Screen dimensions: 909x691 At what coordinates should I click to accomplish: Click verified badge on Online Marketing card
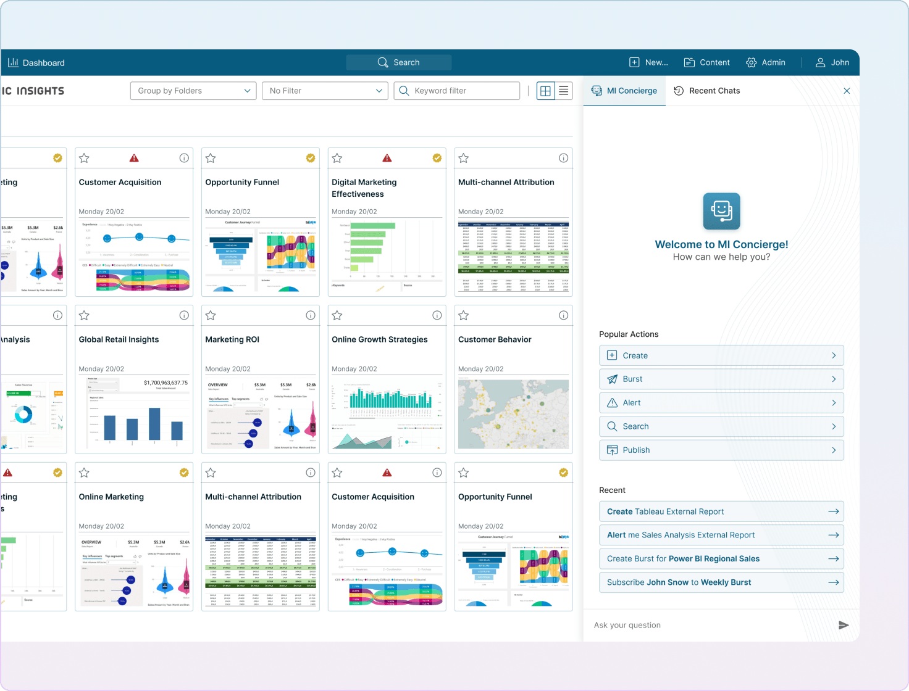[184, 473]
